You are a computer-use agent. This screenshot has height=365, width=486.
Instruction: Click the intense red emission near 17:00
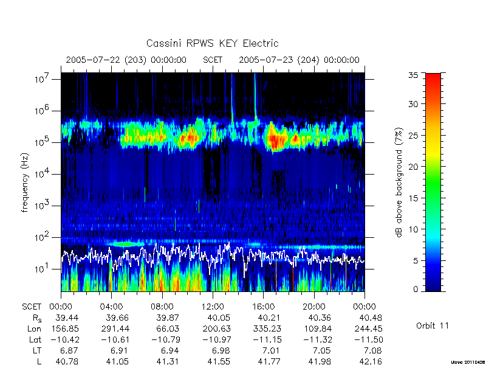pos(276,140)
